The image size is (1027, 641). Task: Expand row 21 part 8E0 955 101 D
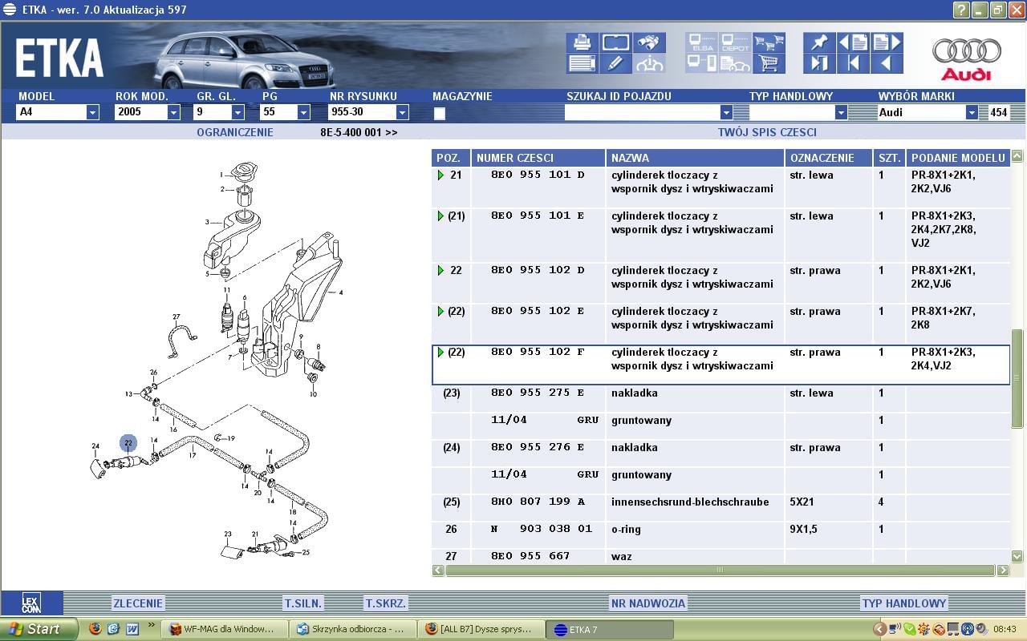[x=440, y=175]
